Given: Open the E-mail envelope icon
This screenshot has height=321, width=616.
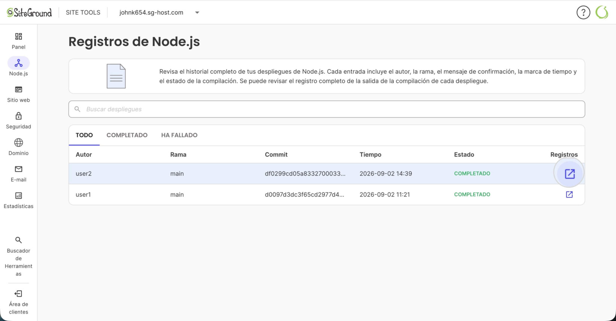Looking at the screenshot, I should point(18,169).
